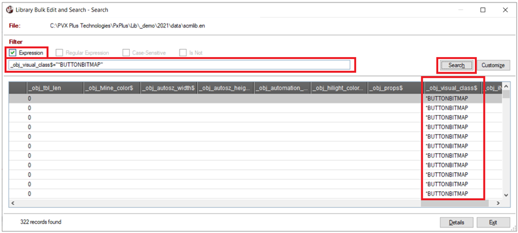
Task: Tick the Is Not checkbox
Action: (x=183, y=53)
